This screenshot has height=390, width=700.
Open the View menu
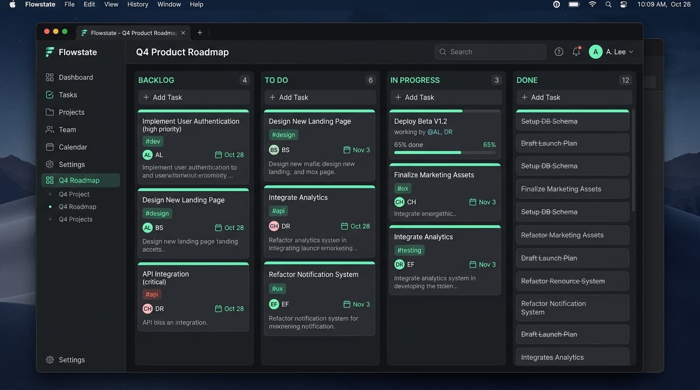(x=111, y=5)
